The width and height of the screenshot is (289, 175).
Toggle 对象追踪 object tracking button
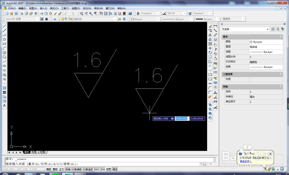pyautogui.click(x=88, y=169)
